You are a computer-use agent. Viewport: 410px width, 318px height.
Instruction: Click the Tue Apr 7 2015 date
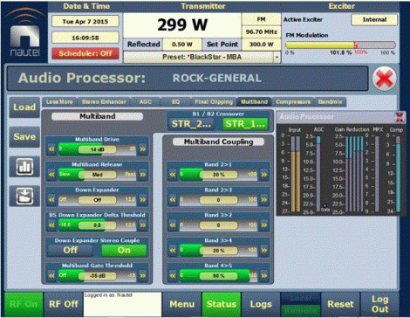(x=85, y=22)
